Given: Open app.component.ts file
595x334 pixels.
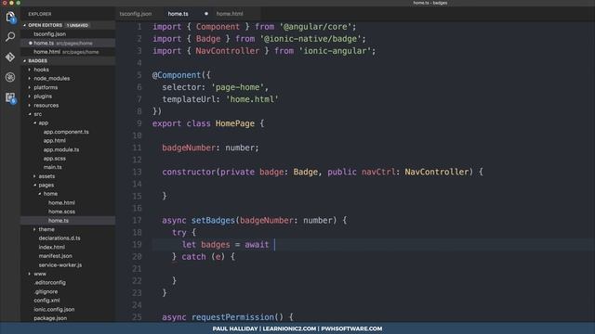Looking at the screenshot, I should [66, 132].
